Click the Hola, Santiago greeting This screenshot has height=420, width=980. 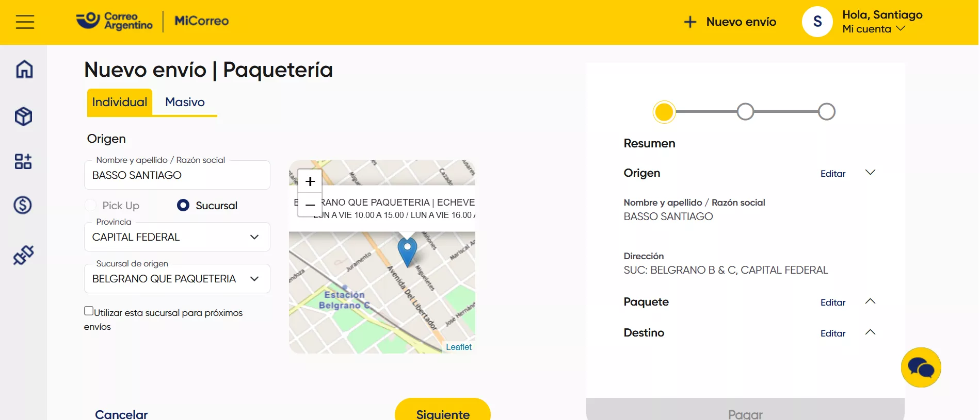click(x=882, y=14)
